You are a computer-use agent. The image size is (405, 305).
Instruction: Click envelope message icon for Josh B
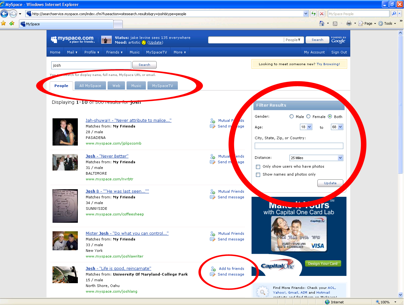pyautogui.click(x=213, y=197)
